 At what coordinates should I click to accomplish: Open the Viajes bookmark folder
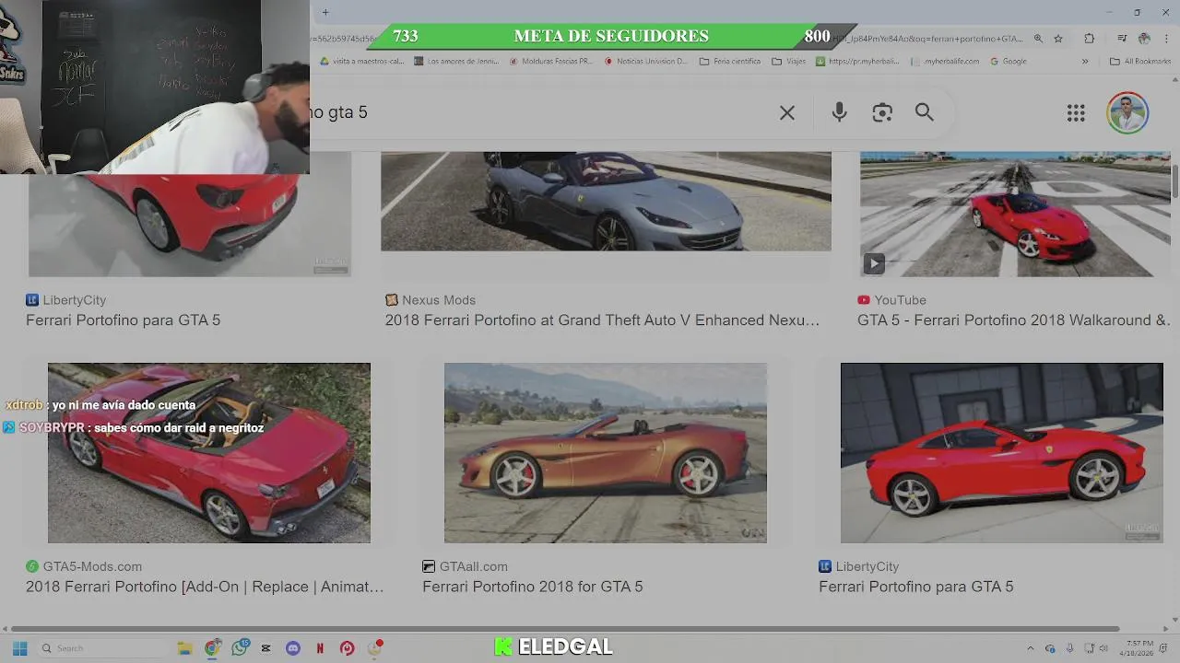(x=789, y=62)
